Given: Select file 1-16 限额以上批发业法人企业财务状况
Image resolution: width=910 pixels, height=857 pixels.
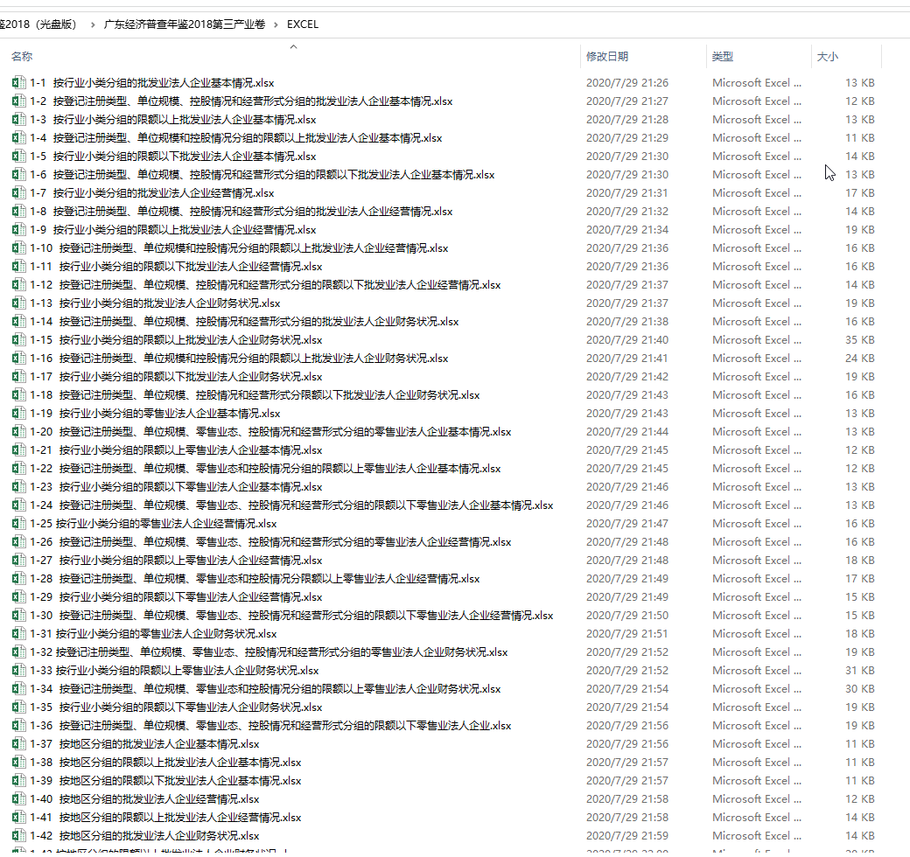Looking at the screenshot, I should [x=239, y=359].
